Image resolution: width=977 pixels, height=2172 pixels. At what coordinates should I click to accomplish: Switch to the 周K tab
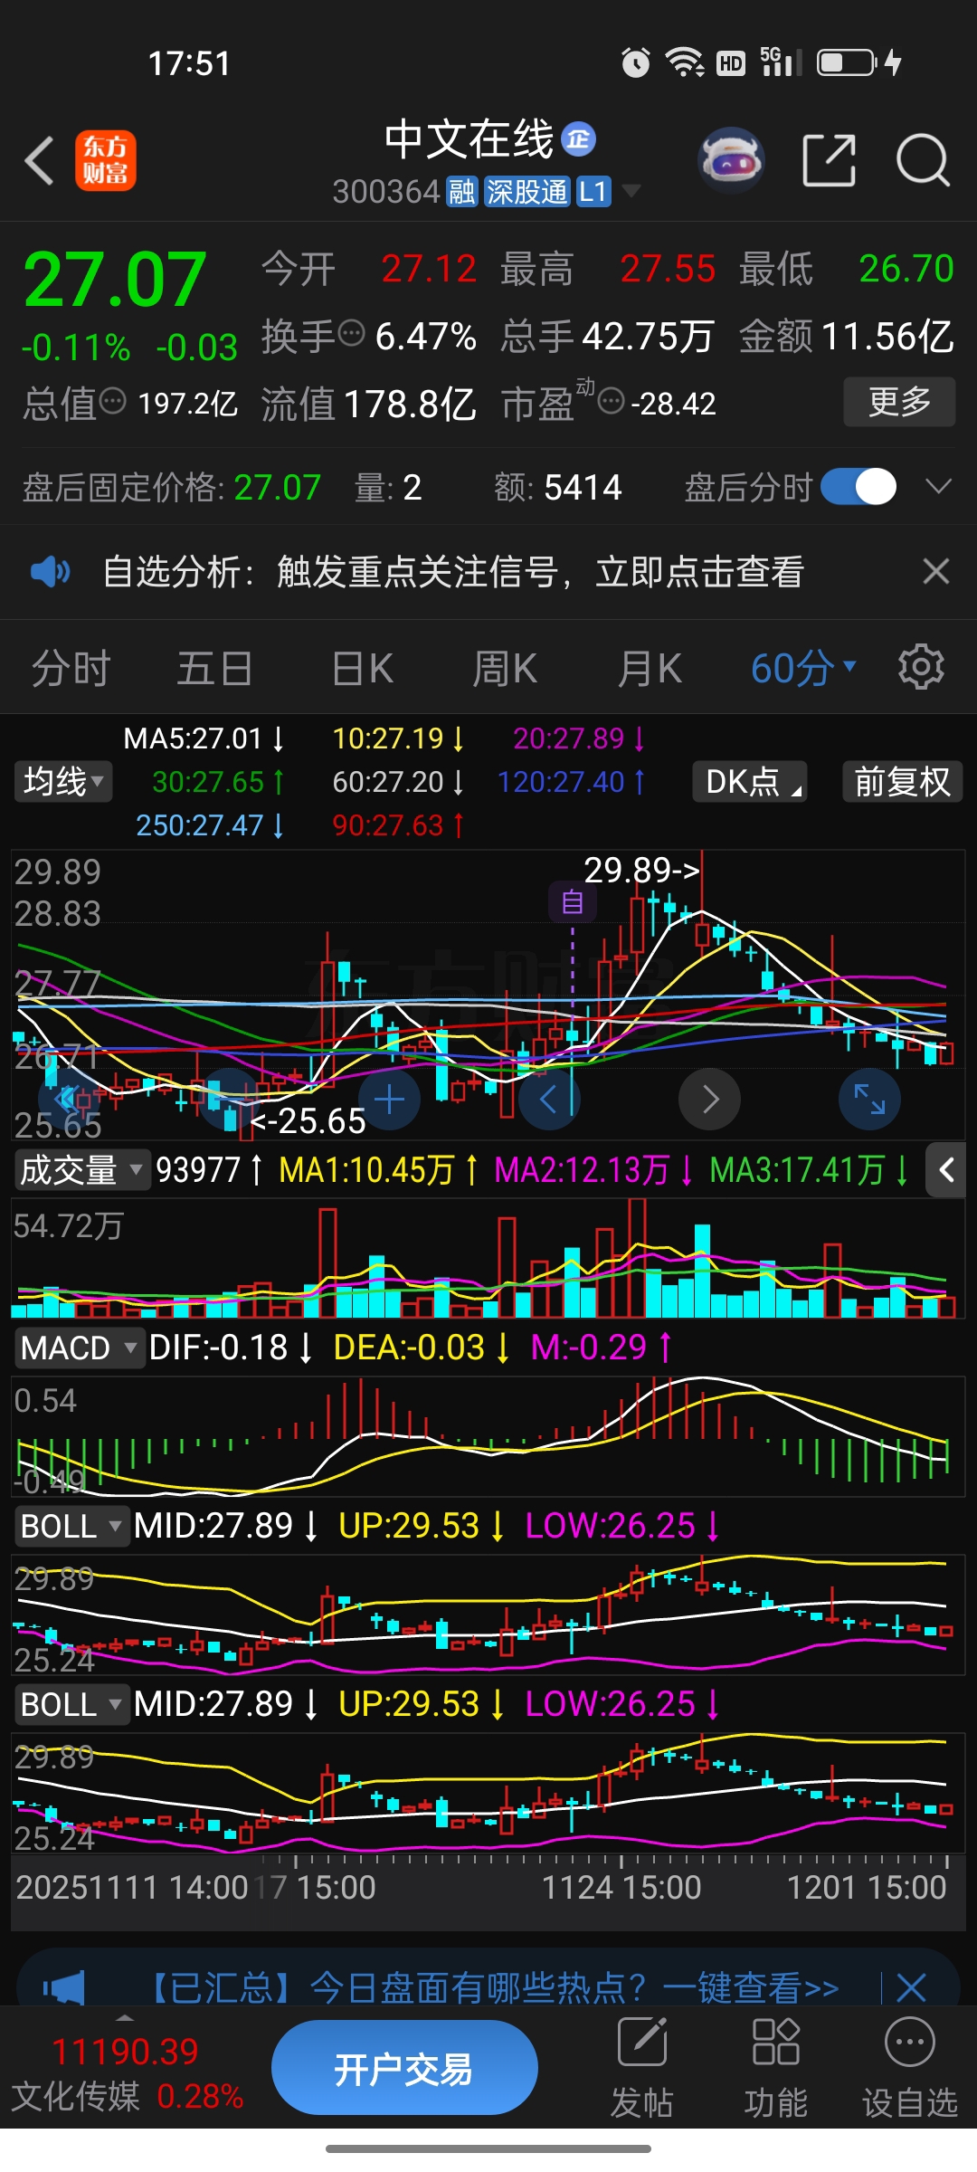tap(505, 669)
